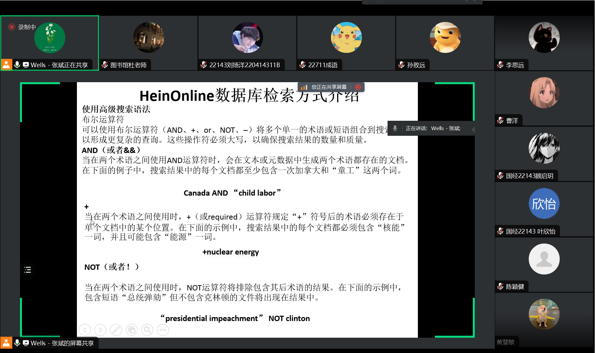The image size is (595, 353).
Task: Open the see-all-slides grid view button
Action: tap(132, 330)
